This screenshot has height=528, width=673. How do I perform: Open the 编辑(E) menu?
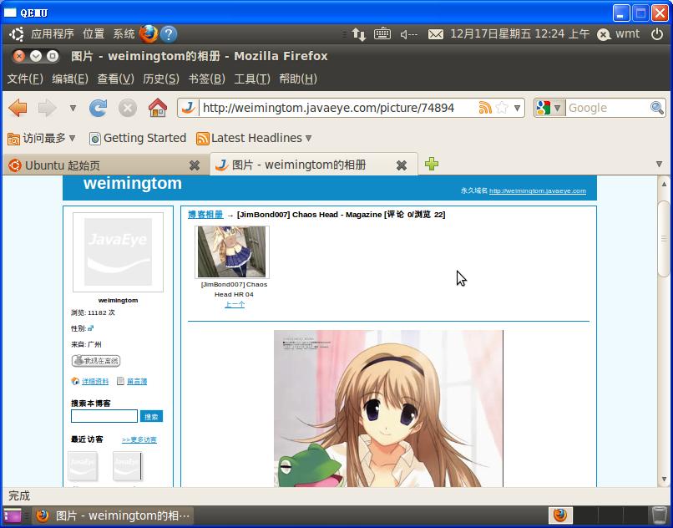pyautogui.click(x=70, y=79)
